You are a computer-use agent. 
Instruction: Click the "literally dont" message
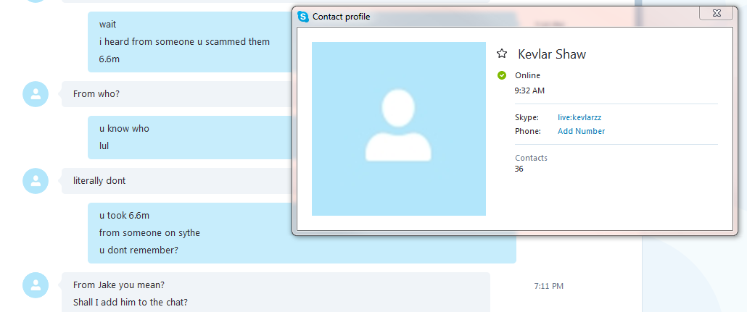pos(99,181)
